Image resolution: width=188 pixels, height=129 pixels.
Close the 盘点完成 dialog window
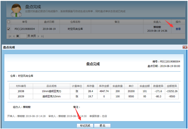185,47
